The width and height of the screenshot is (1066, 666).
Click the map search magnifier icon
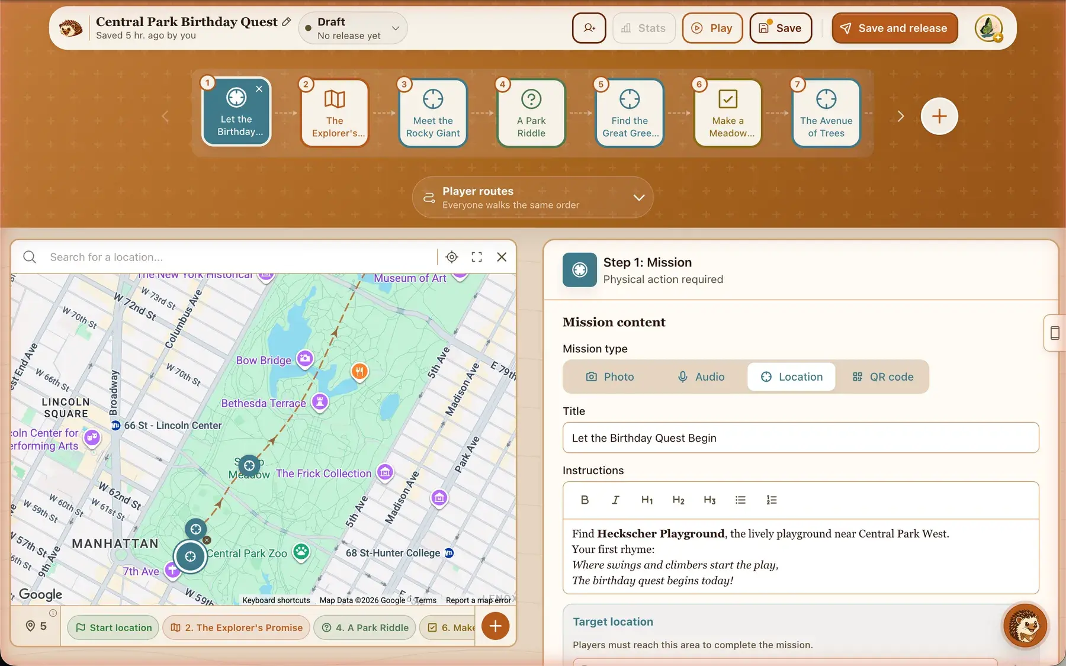pyautogui.click(x=30, y=257)
